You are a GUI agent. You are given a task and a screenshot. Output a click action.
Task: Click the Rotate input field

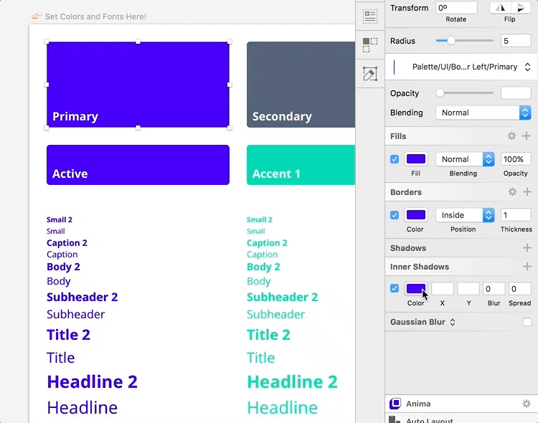(456, 8)
